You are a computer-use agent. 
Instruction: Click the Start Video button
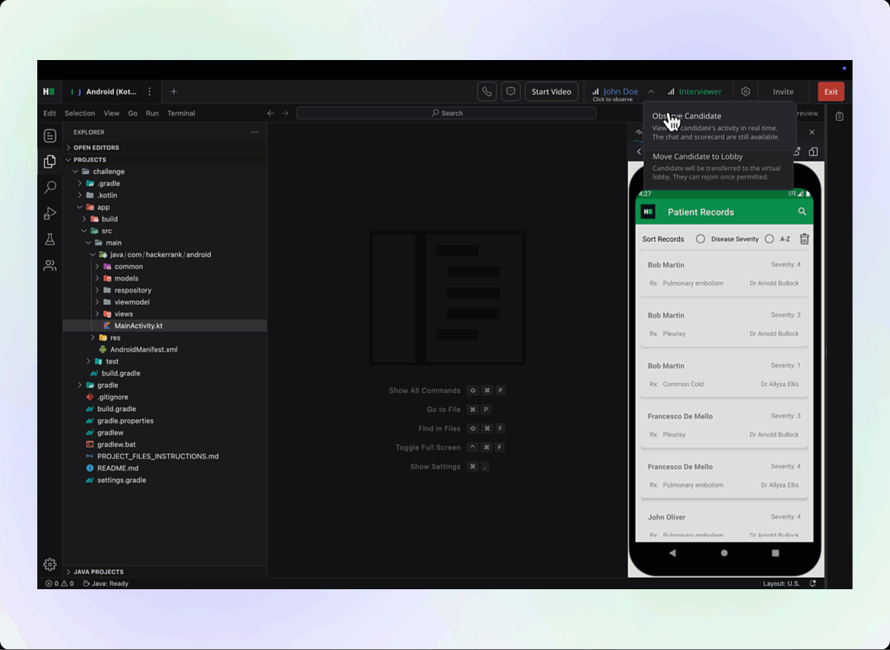click(x=551, y=91)
